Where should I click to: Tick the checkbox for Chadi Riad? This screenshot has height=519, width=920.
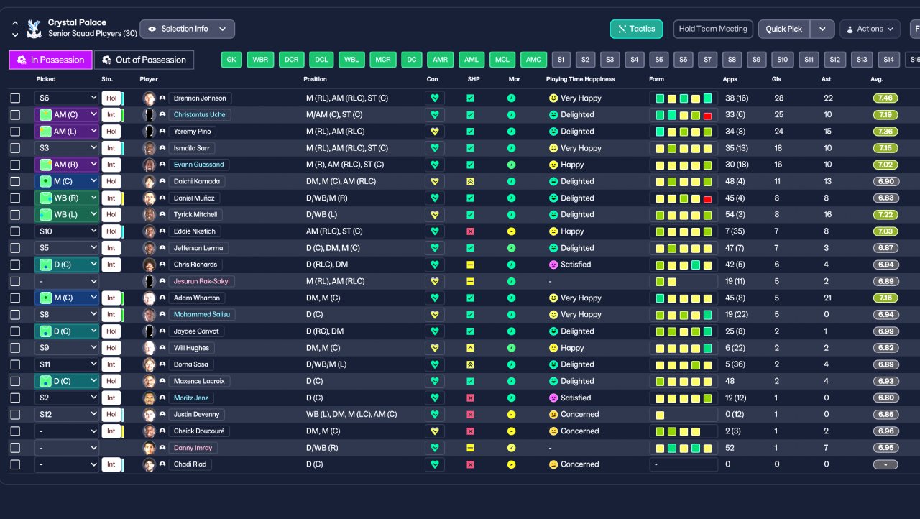tap(15, 464)
